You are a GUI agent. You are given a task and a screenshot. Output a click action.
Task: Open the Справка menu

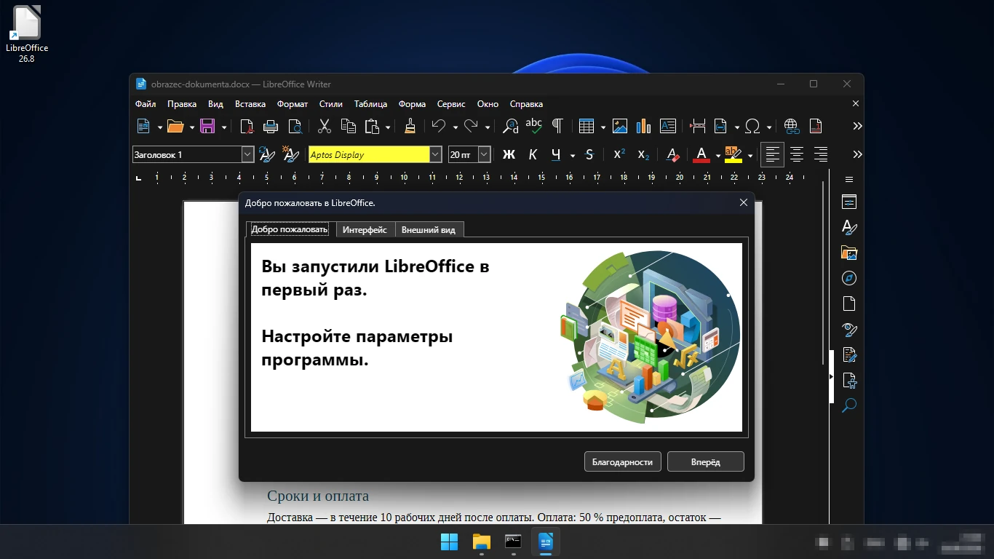526,104
